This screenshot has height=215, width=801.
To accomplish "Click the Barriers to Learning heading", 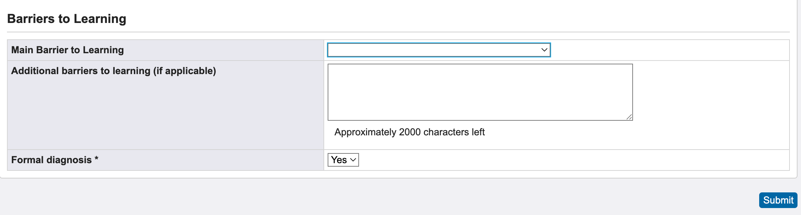I will 67,19.
